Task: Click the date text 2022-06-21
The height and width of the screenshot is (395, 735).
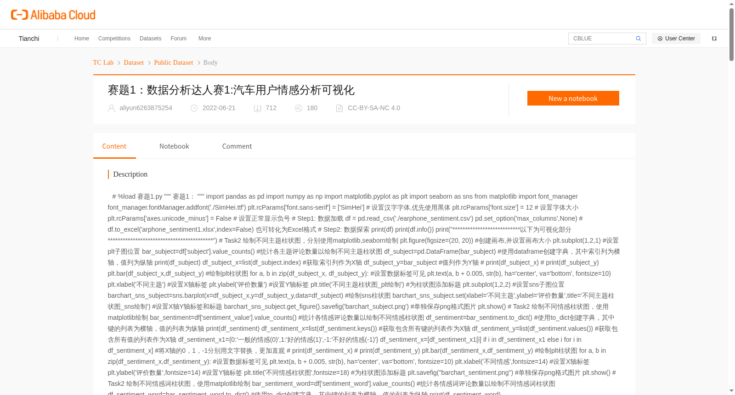Action: 219,108
